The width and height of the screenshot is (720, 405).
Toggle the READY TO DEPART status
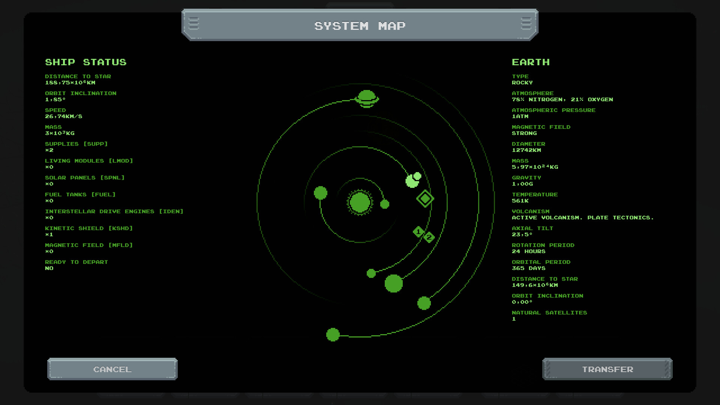pos(76,262)
